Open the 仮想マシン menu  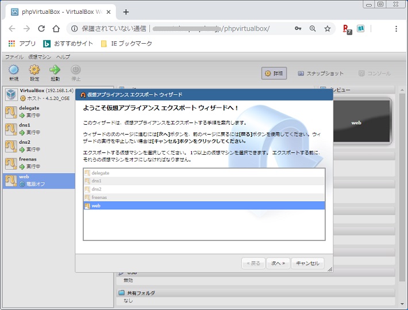[40, 57]
